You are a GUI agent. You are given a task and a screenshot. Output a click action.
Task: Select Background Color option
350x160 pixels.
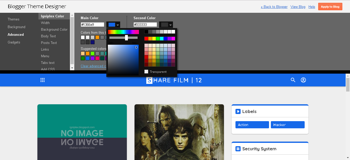pyautogui.click(x=54, y=29)
